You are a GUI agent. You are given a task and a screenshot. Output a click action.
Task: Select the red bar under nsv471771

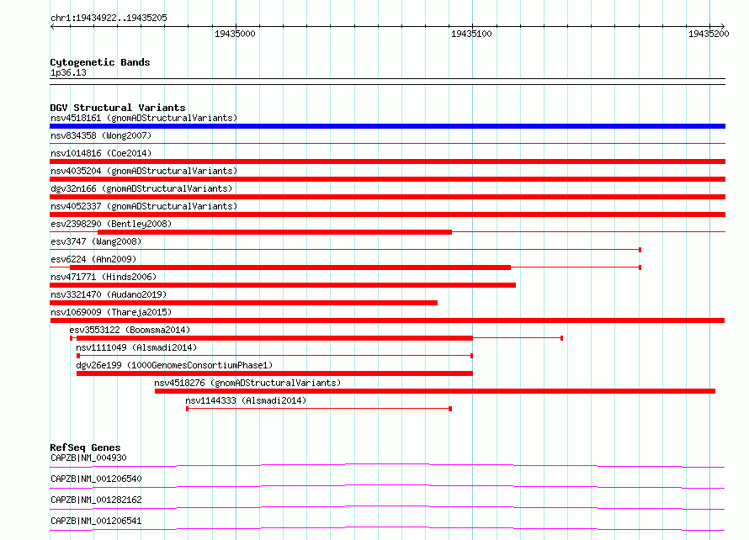point(283,285)
